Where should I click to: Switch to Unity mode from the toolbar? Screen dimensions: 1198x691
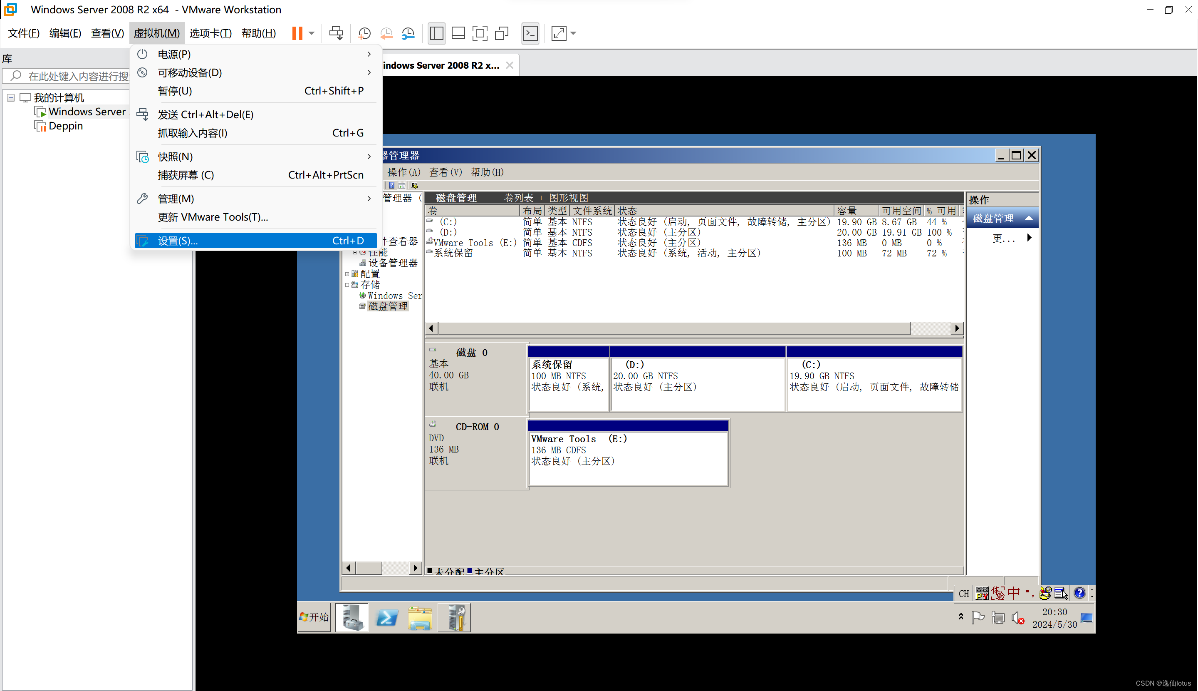point(502,33)
